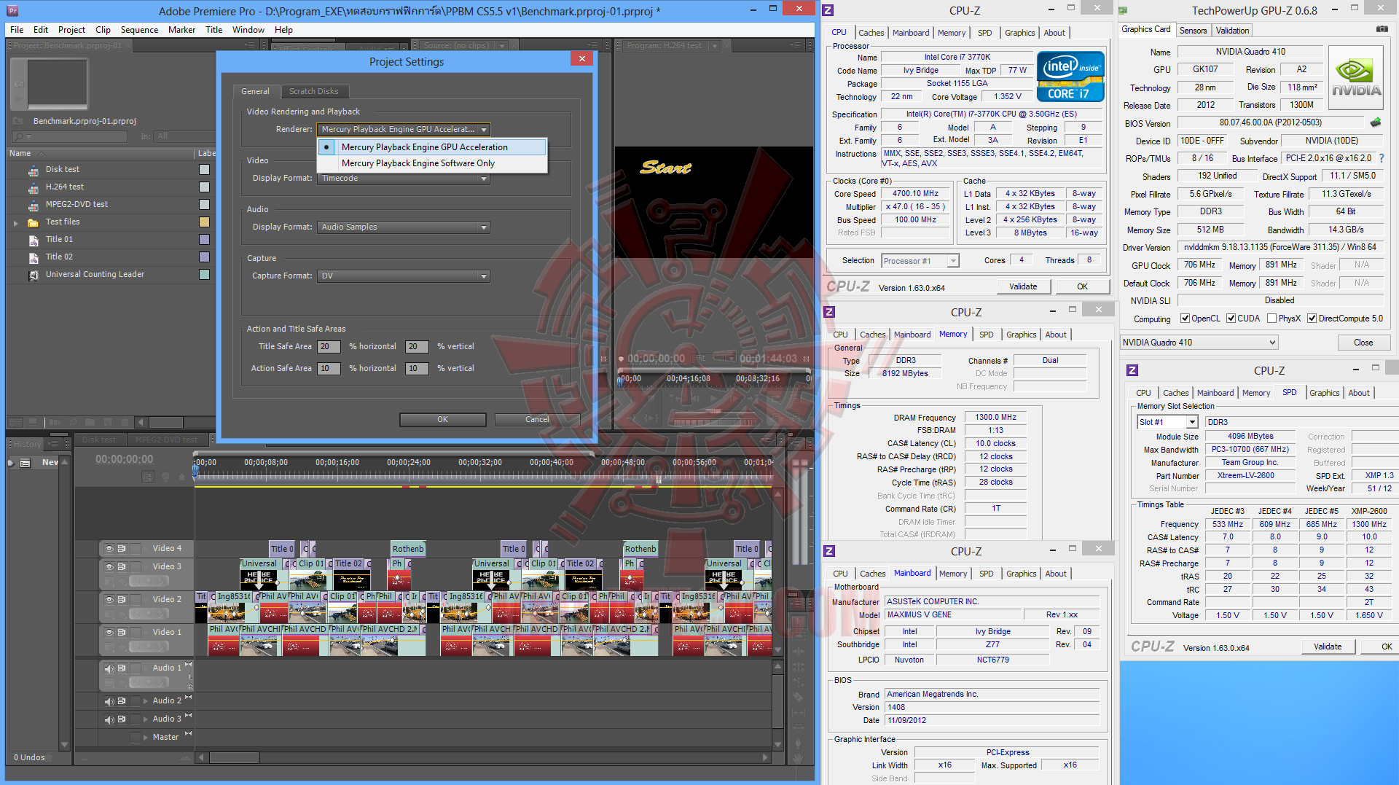Select the Disk test sequence icon
Screen dimensions: 1399x785
pyautogui.click(x=34, y=170)
